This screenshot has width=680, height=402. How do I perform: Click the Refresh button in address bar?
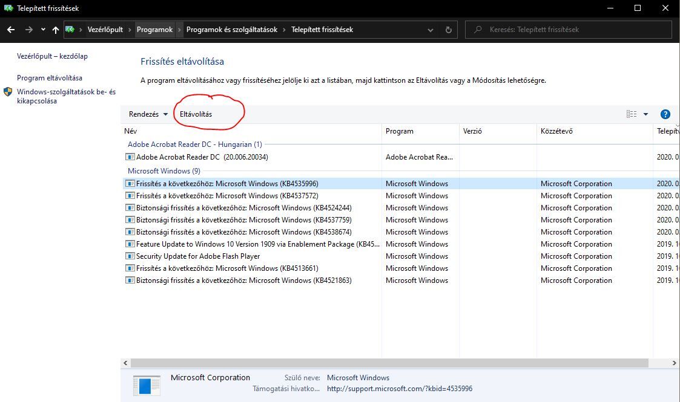click(x=448, y=30)
